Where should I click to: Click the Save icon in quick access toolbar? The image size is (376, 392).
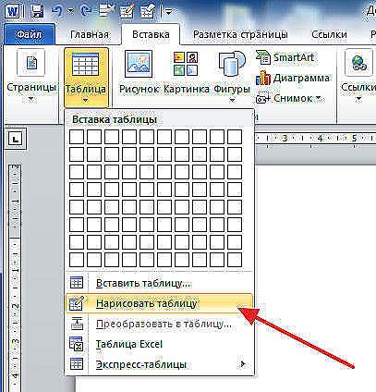click(x=37, y=11)
